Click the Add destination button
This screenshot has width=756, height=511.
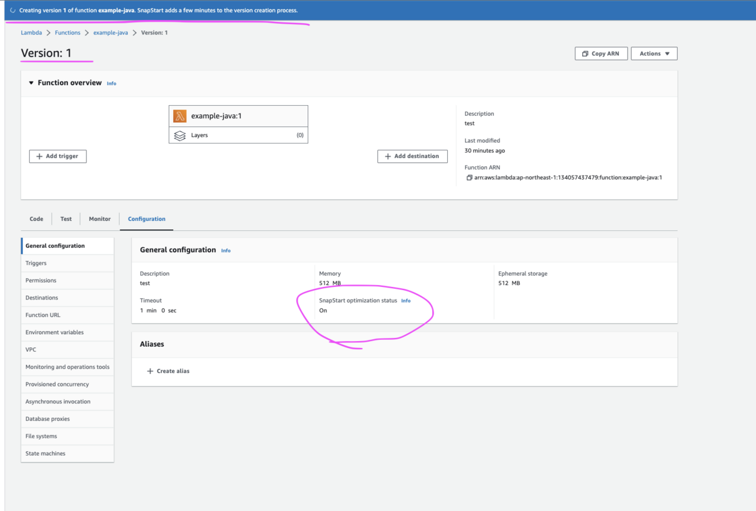point(413,156)
